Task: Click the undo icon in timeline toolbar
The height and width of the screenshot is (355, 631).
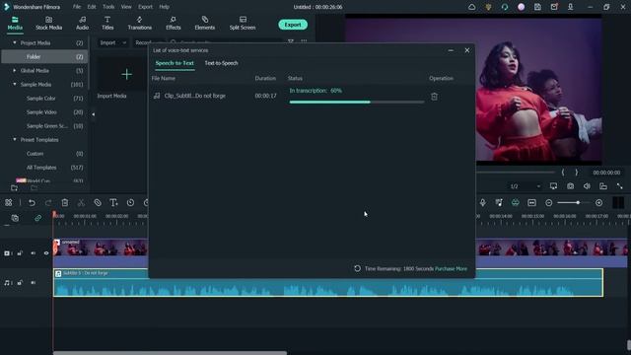Action: coord(32,203)
